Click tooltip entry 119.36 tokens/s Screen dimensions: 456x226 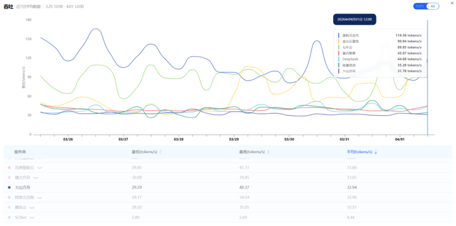(x=408, y=35)
